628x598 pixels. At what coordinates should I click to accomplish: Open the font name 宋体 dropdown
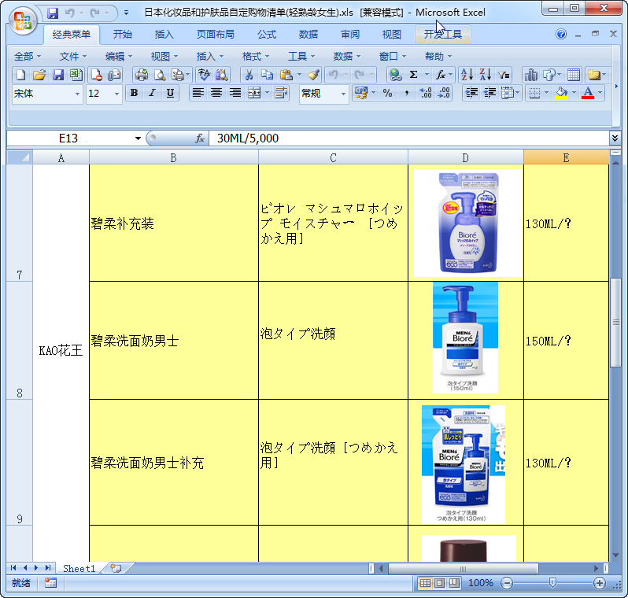click(x=77, y=94)
